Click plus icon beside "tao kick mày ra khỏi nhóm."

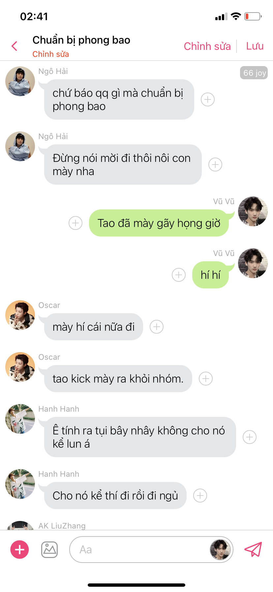[206, 379]
